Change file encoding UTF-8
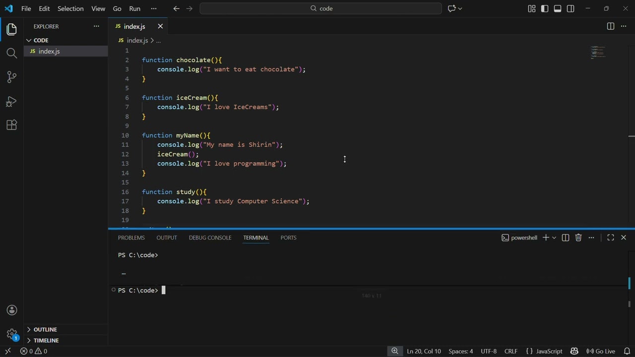The height and width of the screenshot is (357, 635). (489, 351)
